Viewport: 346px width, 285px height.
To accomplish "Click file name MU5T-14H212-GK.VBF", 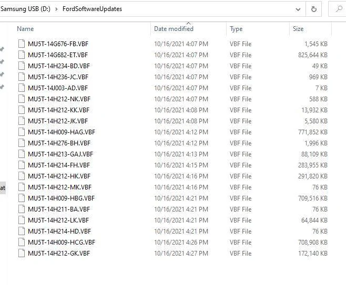I will pos(59,253).
